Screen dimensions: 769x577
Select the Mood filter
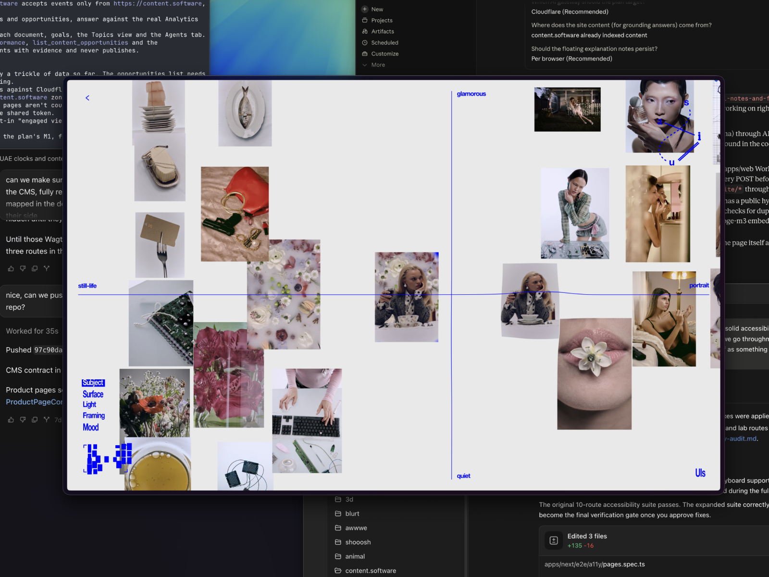(91, 427)
